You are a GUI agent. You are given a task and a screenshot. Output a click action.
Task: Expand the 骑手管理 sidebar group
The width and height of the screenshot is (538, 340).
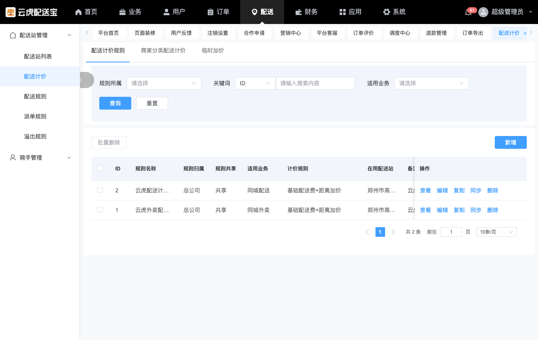click(40, 158)
